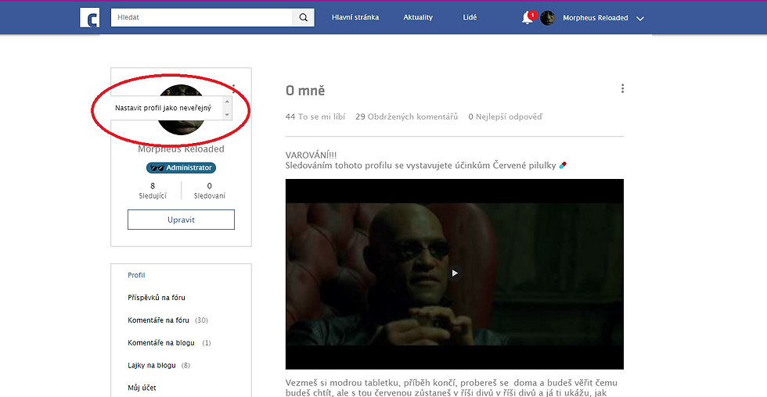
Task: Open Komentáře na fóru (30)
Action: pos(167,320)
